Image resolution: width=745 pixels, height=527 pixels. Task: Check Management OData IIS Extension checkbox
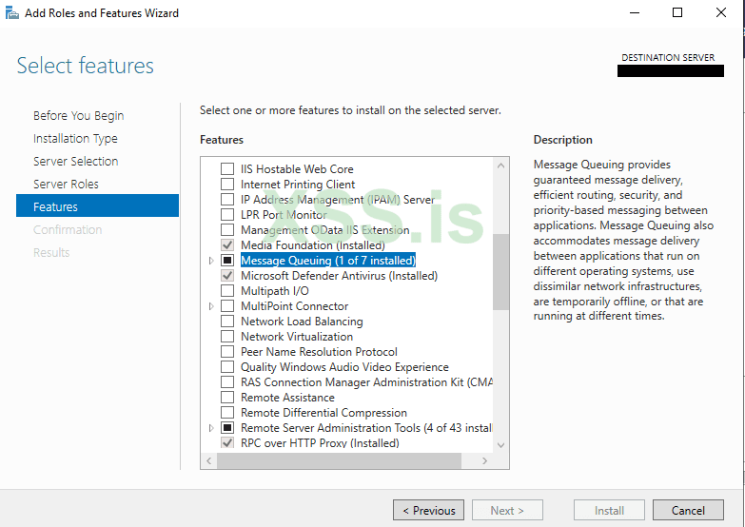227,230
